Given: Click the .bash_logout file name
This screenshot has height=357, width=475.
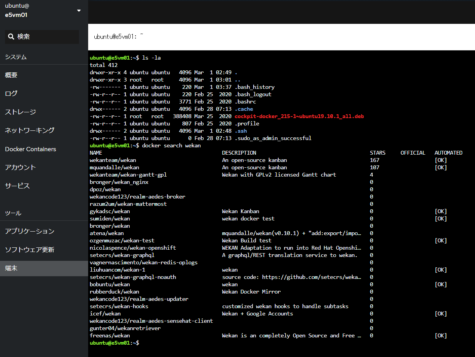Looking at the screenshot, I should point(253,94).
